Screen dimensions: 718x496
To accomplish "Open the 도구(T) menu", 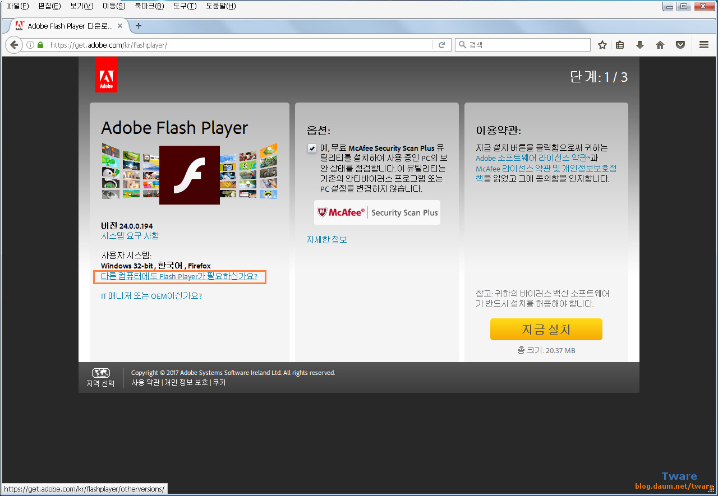I will tap(185, 6).
